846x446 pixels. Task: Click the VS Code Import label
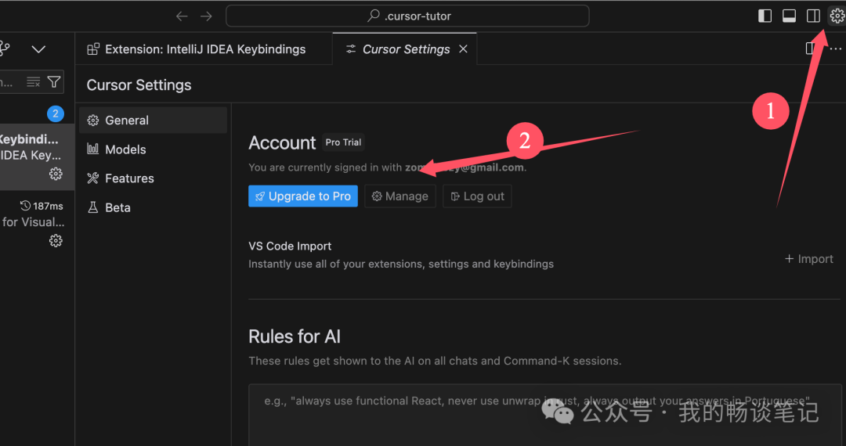(x=290, y=246)
